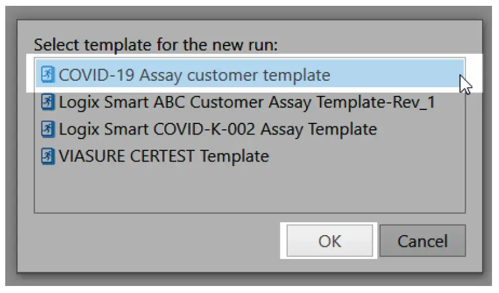Click the VIASURE CERTEST Template icon
The image size is (499, 293).
pos(47,156)
